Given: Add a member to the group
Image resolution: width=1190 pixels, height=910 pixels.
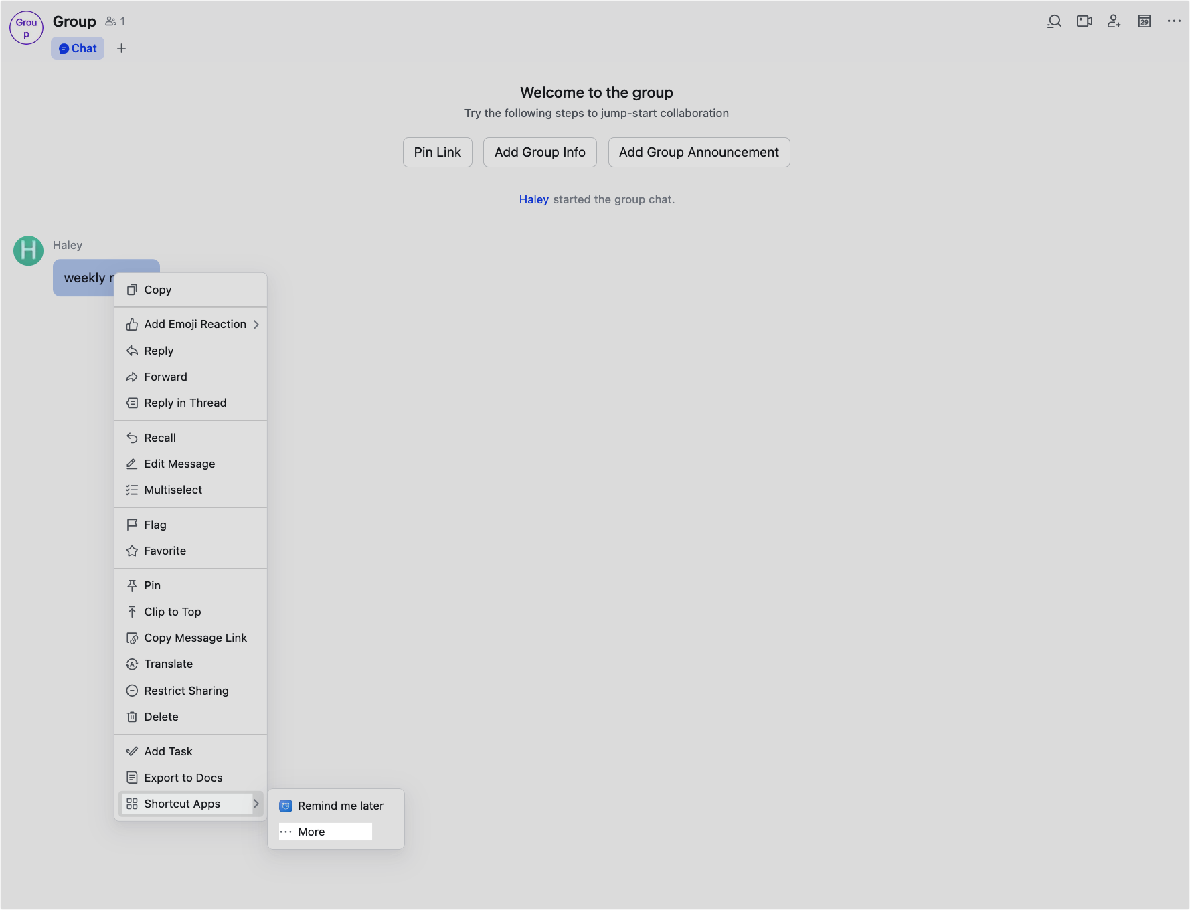Looking at the screenshot, I should [1114, 21].
